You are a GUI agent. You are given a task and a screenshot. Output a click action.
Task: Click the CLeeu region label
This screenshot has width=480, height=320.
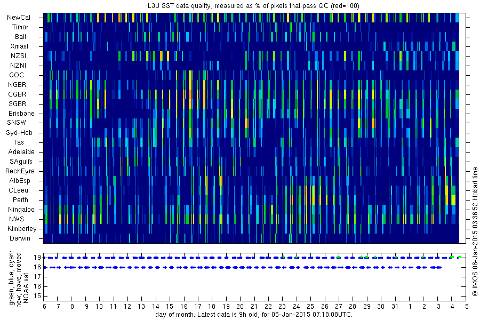coord(18,190)
